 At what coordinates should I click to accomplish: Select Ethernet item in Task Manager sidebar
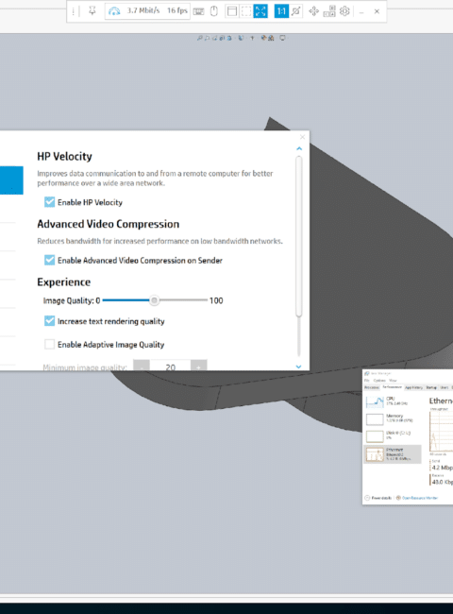(x=393, y=454)
